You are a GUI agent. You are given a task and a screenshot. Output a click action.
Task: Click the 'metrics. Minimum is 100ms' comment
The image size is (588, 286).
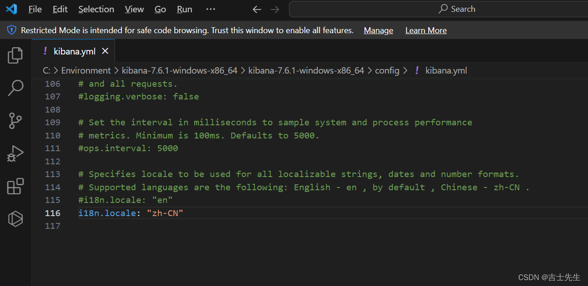[x=199, y=135]
